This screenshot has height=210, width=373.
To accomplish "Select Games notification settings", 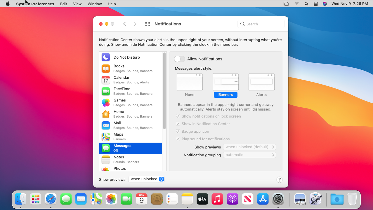I will tap(131, 103).
